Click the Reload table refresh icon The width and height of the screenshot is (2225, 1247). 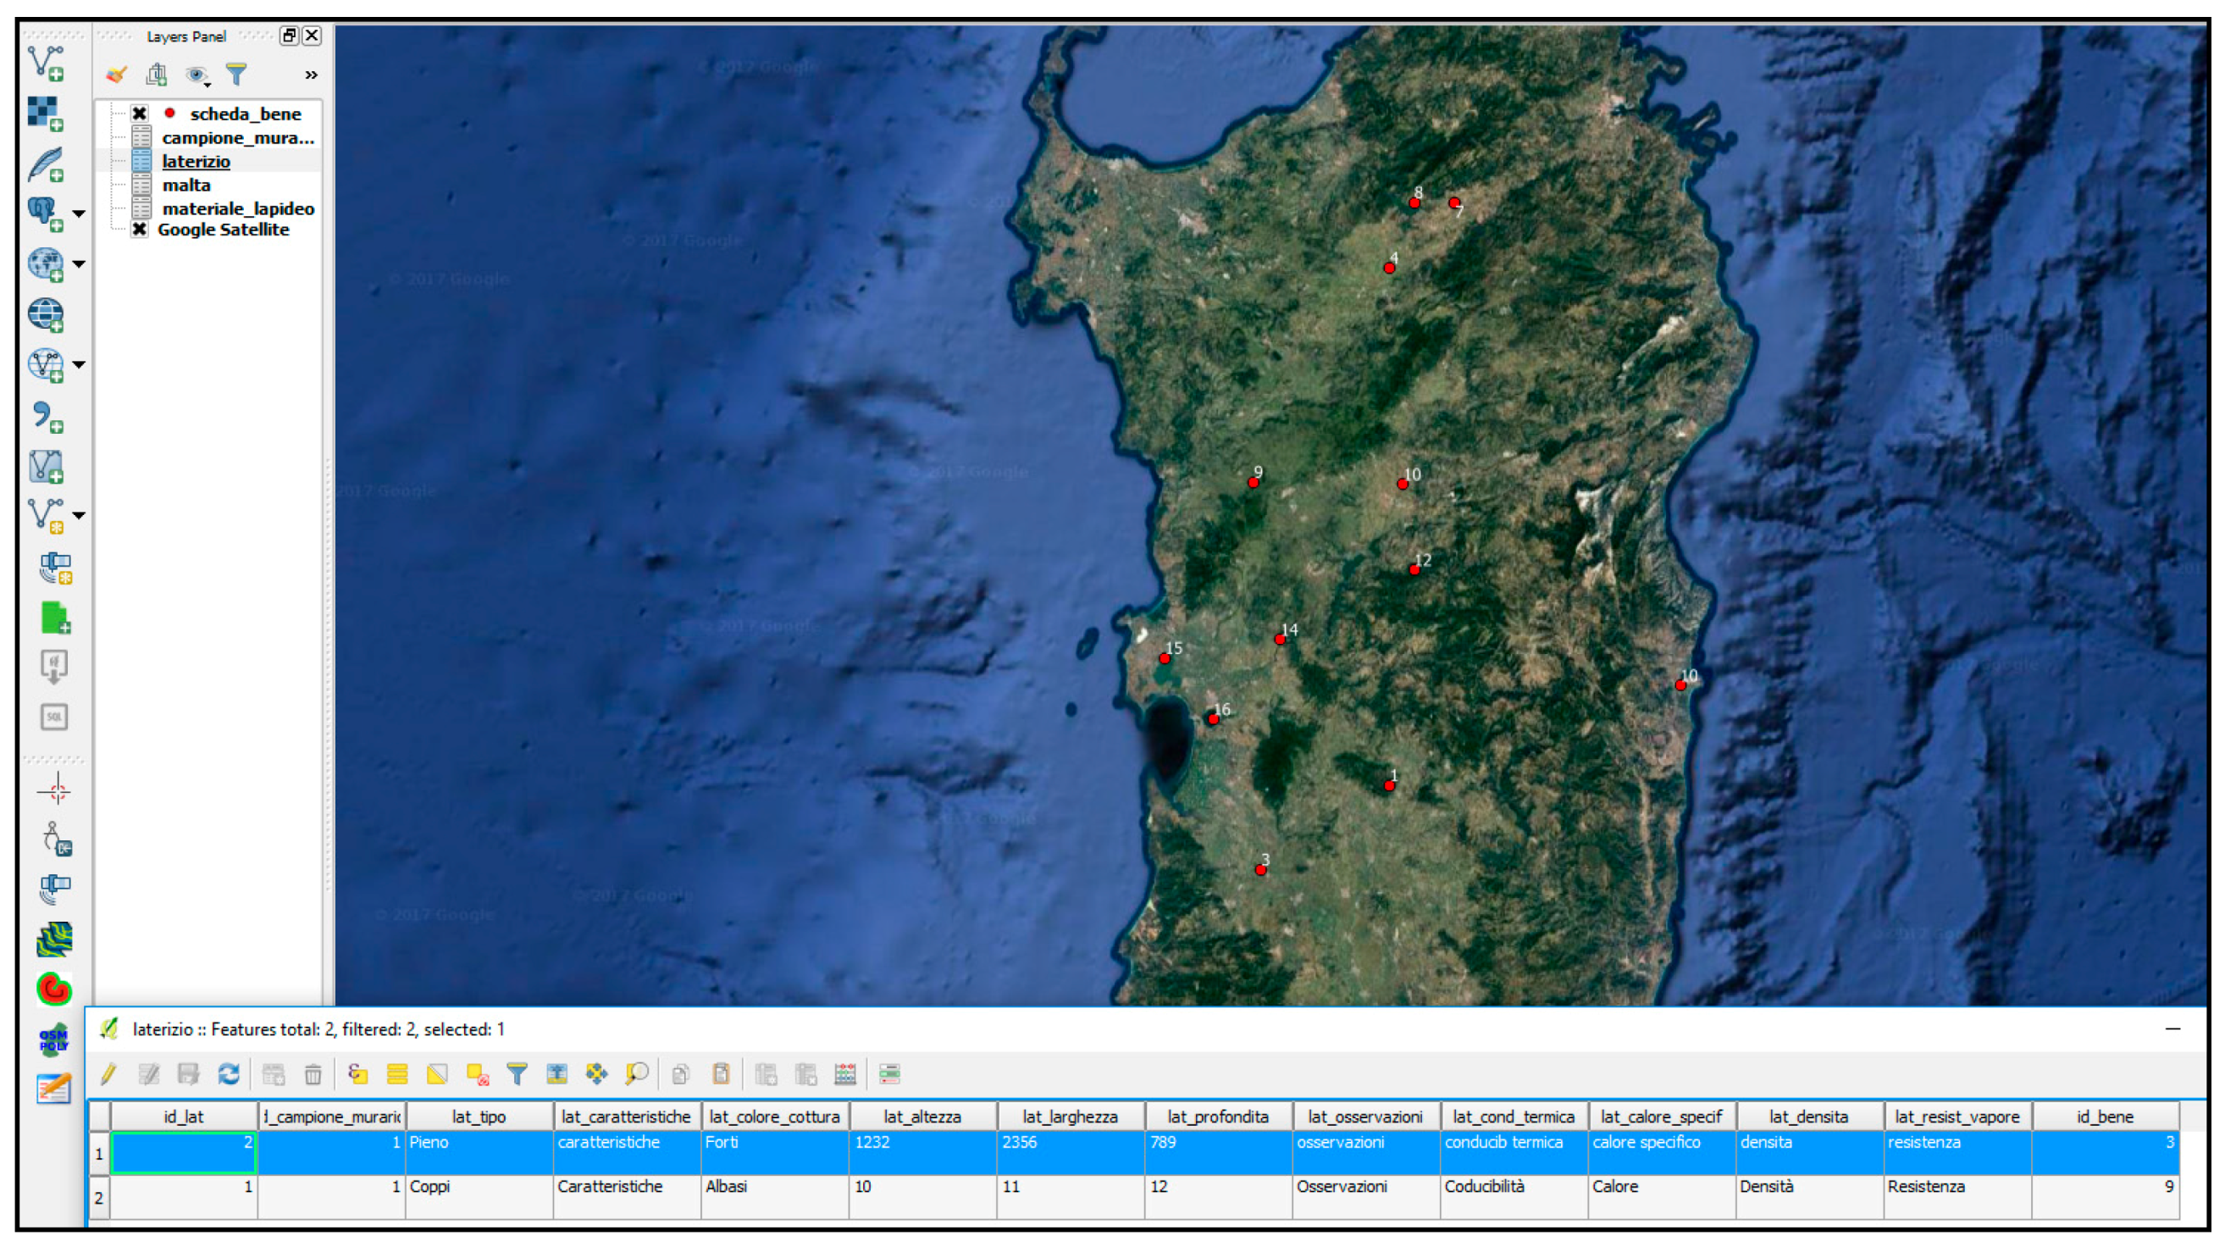coord(229,1074)
